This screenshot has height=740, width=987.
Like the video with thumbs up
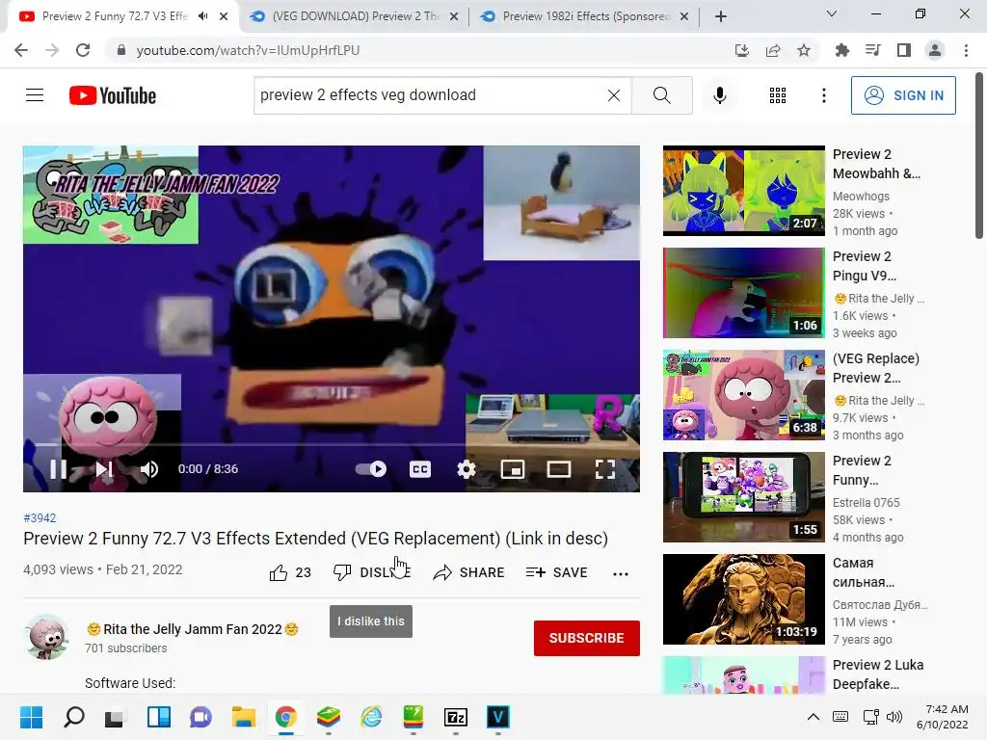290,572
